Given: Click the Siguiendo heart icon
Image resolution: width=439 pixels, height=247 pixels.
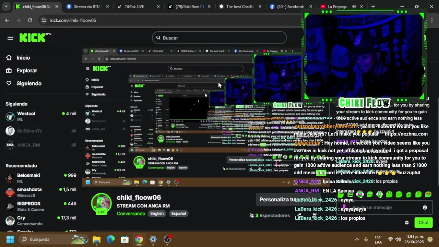Looking at the screenshot, I should pyautogui.click(x=9, y=83).
